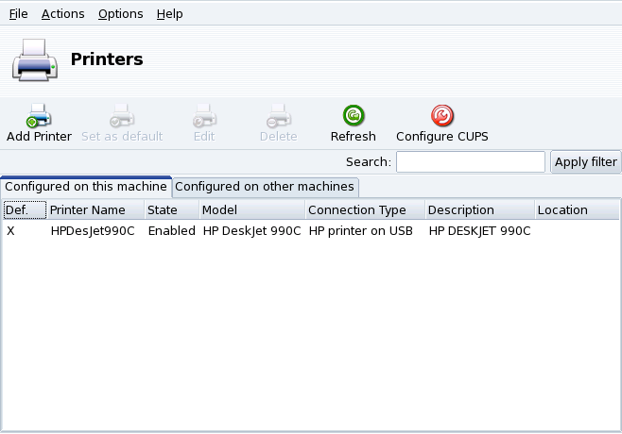Click the Edit printer toolbar icon

coord(204,117)
